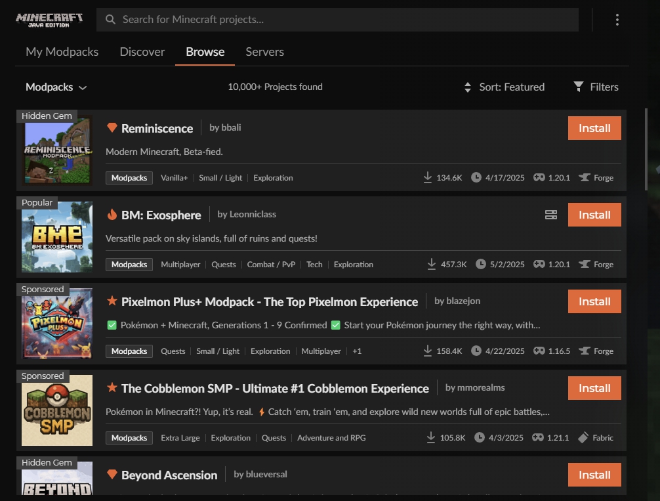
Task: Click the clock icon next to 4/22/2025
Action: coord(476,351)
